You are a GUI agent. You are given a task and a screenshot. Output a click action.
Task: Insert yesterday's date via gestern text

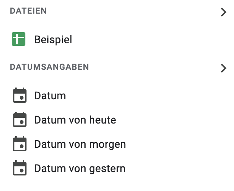pos(107,169)
